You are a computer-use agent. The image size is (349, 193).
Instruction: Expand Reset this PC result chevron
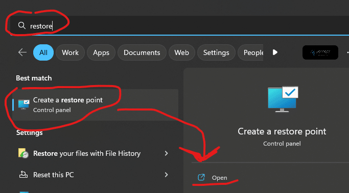point(166,175)
